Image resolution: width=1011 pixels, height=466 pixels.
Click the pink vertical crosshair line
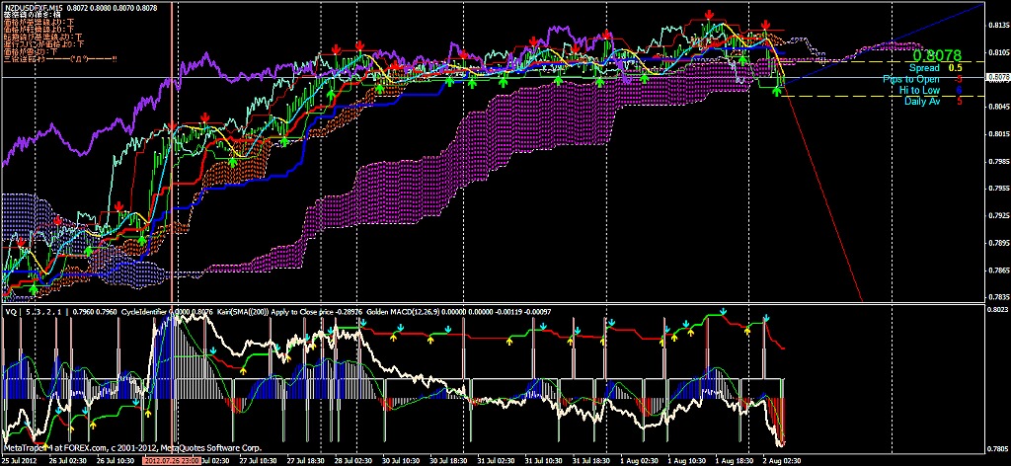tap(175, 197)
